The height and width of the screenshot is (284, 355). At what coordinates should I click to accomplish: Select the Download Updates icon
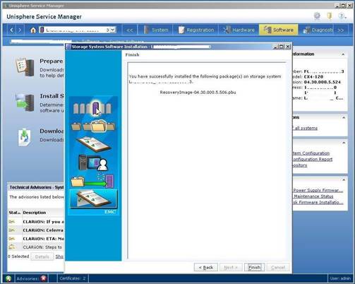coord(25,137)
